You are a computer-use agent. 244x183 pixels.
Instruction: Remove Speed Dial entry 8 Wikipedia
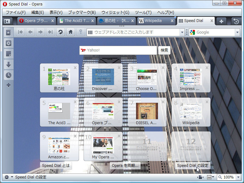(207, 102)
